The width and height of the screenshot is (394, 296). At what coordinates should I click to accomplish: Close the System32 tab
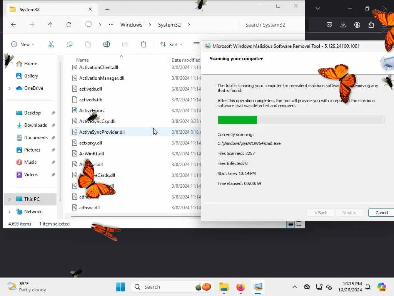pyautogui.click(x=90, y=10)
